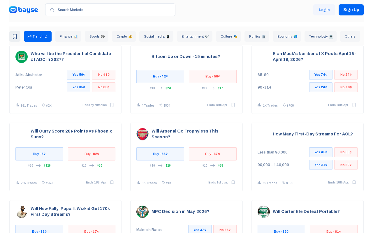373x233 pixels.
Task: Switch to Entertainment markets
Action: pyautogui.click(x=195, y=36)
